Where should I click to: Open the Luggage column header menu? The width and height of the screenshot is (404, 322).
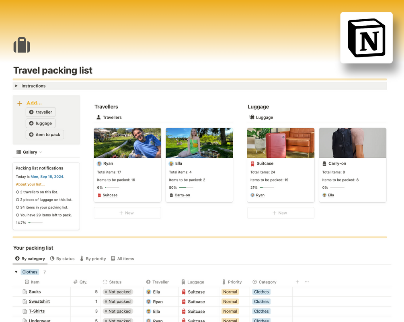click(x=193, y=282)
